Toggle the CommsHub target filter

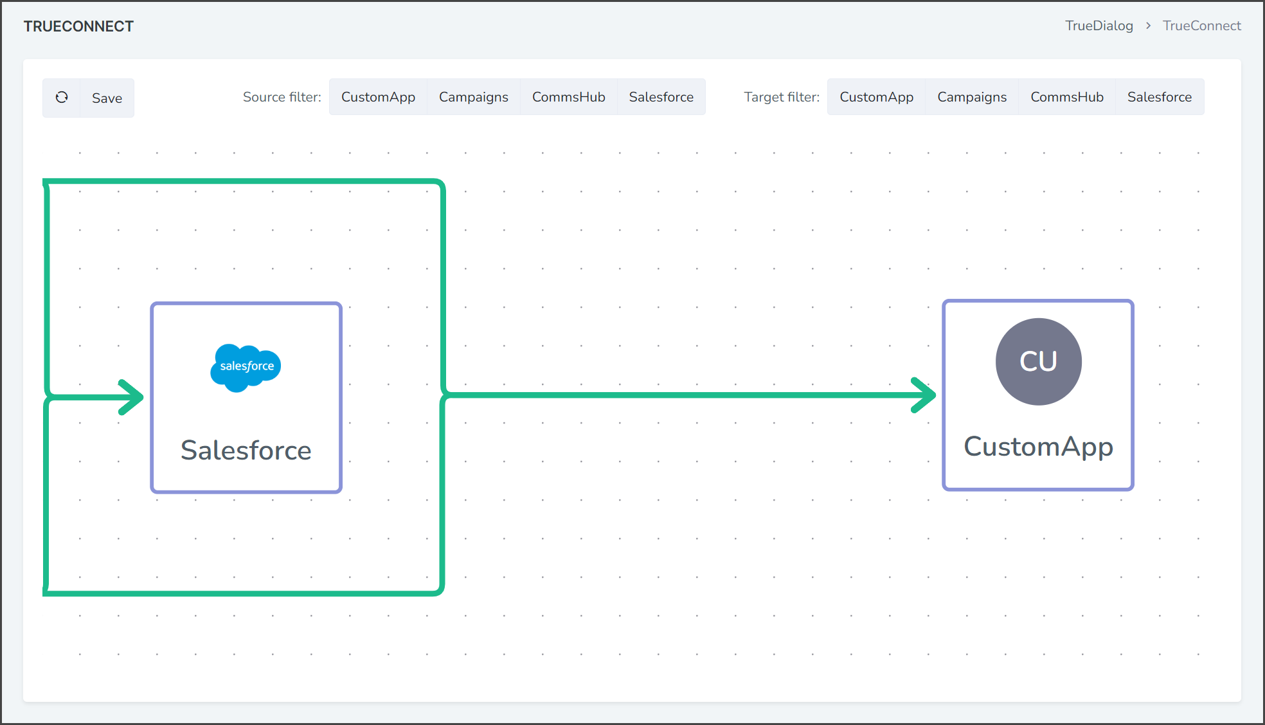pos(1067,97)
